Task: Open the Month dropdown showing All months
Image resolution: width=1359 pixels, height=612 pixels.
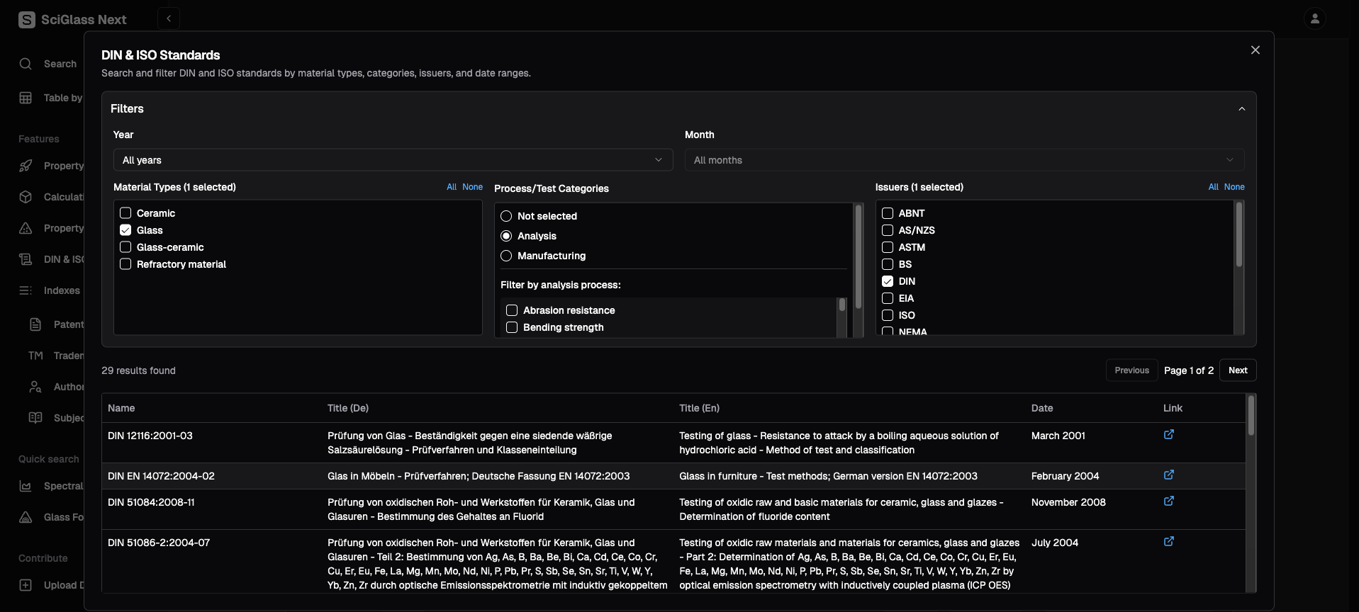Action: (x=963, y=160)
